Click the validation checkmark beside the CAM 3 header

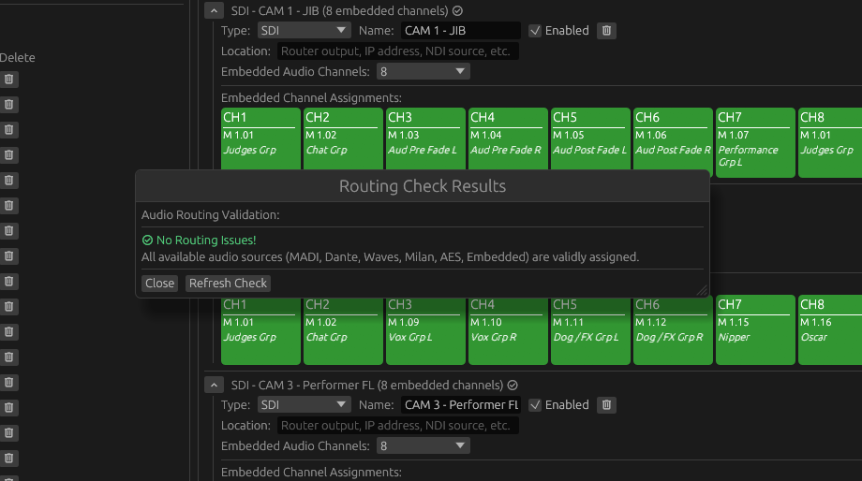513,386
